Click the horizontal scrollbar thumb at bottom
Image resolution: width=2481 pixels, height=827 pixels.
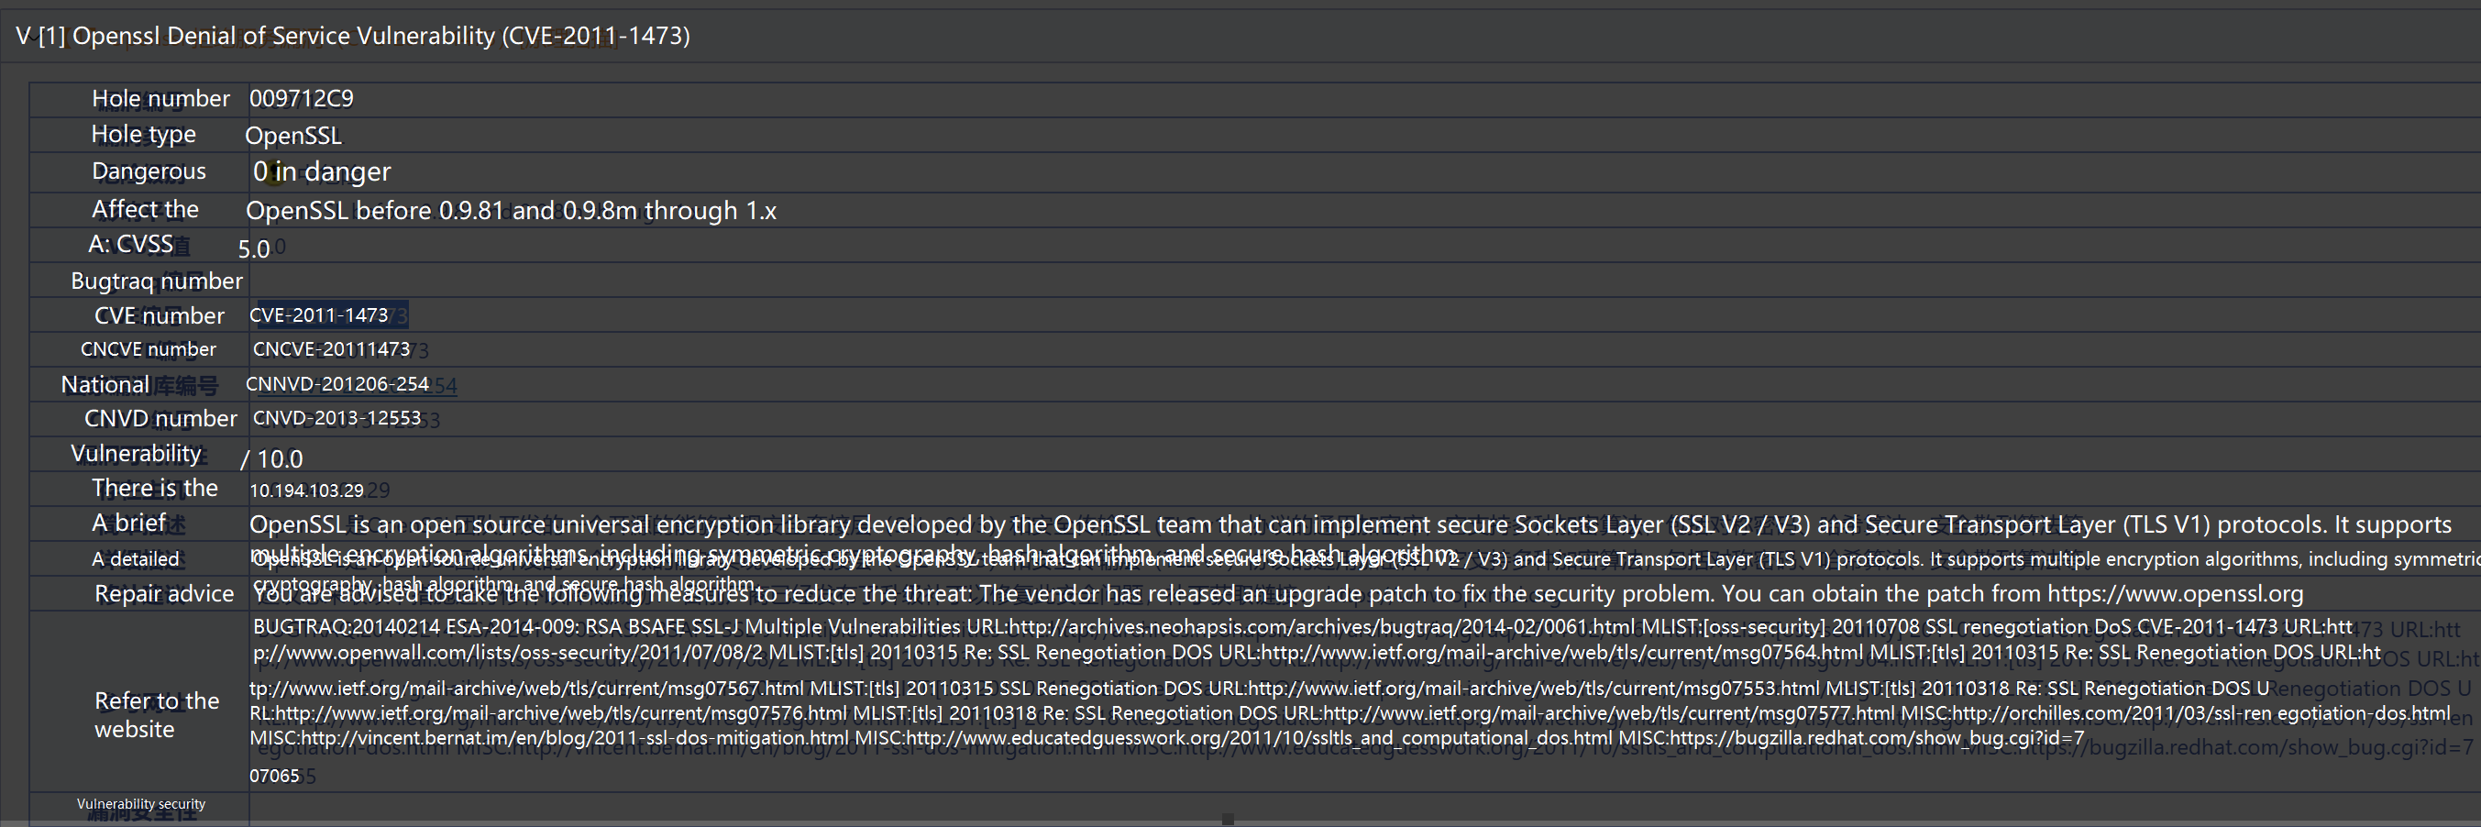(x=1228, y=820)
